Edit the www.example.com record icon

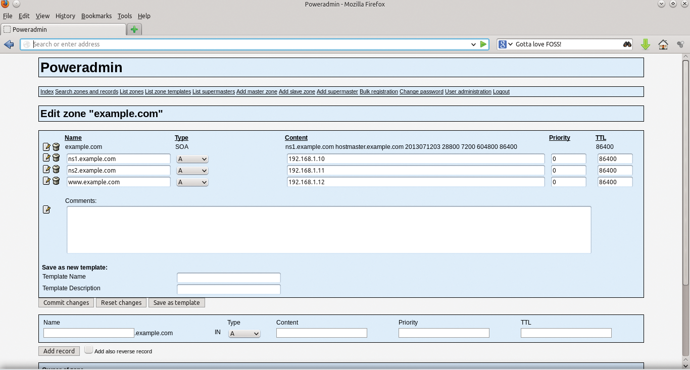click(x=46, y=181)
